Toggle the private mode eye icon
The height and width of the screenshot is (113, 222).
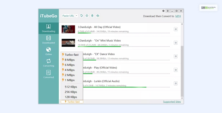98,16
